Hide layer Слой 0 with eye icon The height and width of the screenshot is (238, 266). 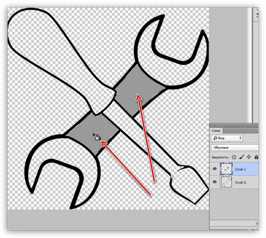tap(215, 182)
